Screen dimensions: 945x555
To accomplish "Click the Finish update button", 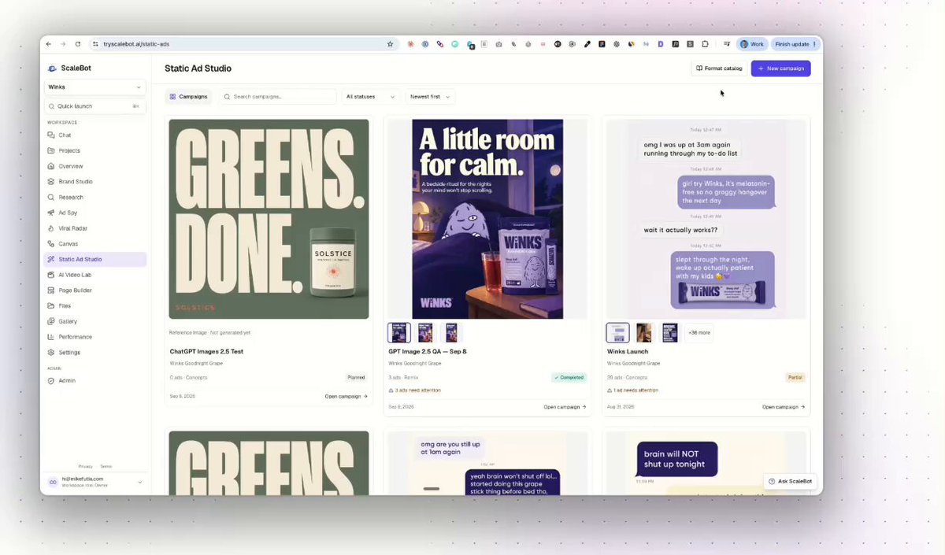I will tap(795, 44).
